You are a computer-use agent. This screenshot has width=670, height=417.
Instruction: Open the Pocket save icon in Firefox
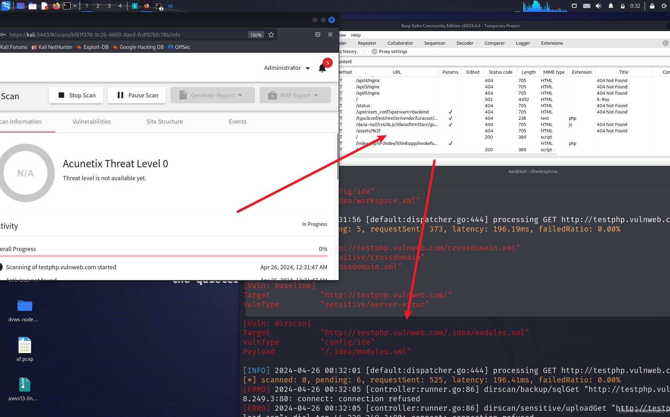318,35
